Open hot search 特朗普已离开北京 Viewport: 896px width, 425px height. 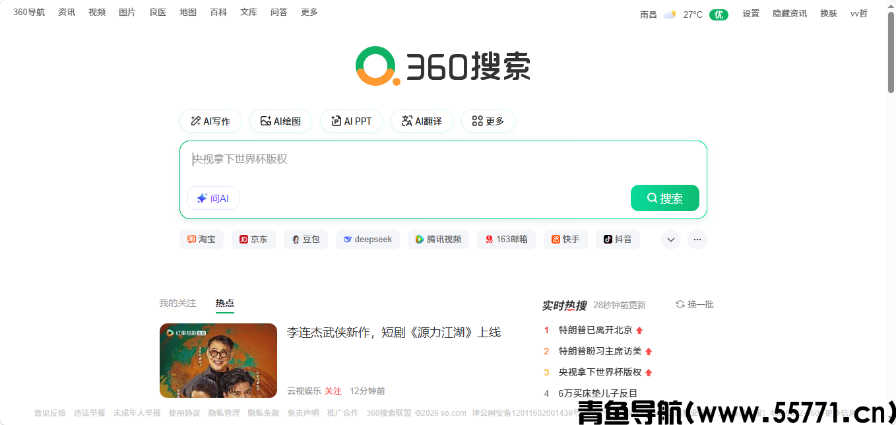tap(595, 330)
